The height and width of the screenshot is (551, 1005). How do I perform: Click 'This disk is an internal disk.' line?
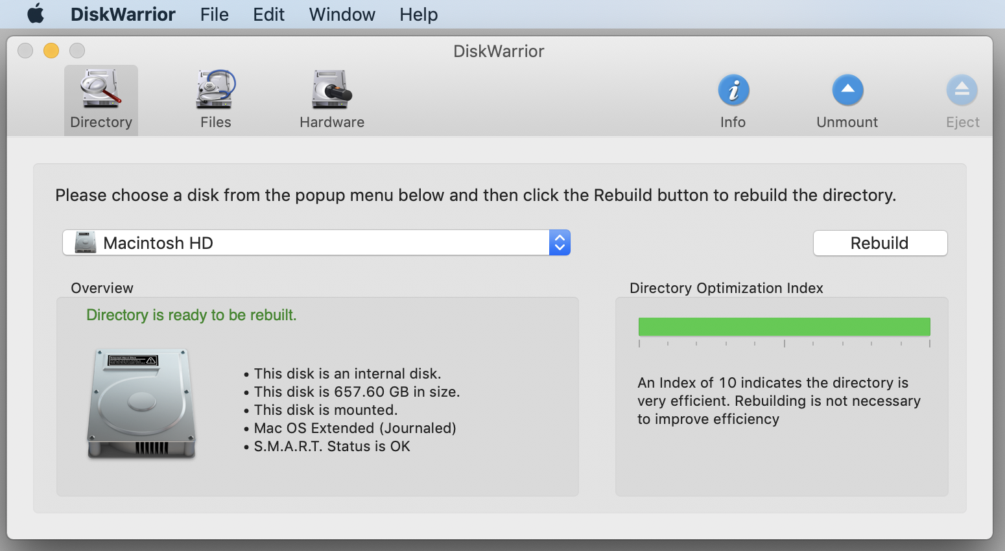348,373
